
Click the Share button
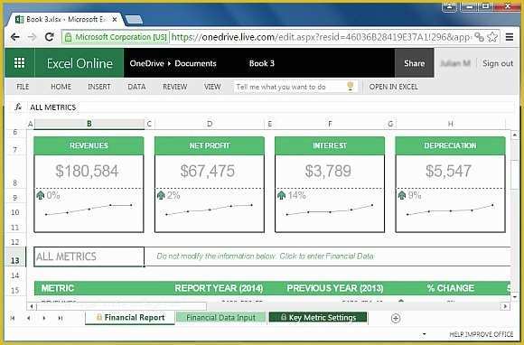pyautogui.click(x=415, y=63)
